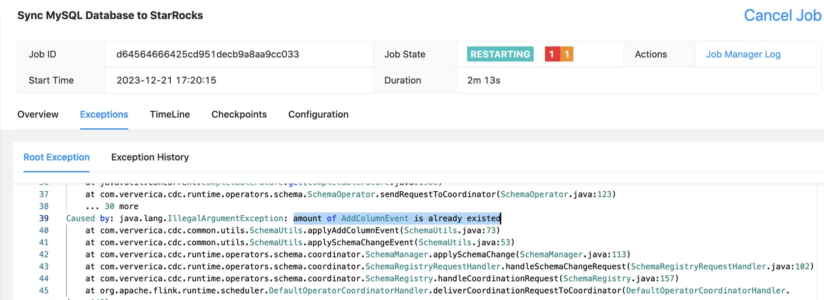Click the job title Sync MySQL Database to StarRocks
Image resolution: width=824 pixels, height=300 pixels.
pyautogui.click(x=110, y=16)
